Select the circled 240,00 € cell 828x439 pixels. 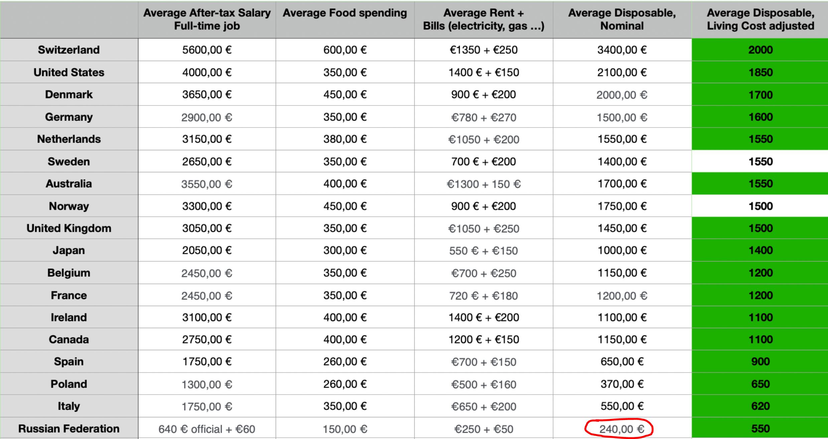pyautogui.click(x=622, y=428)
